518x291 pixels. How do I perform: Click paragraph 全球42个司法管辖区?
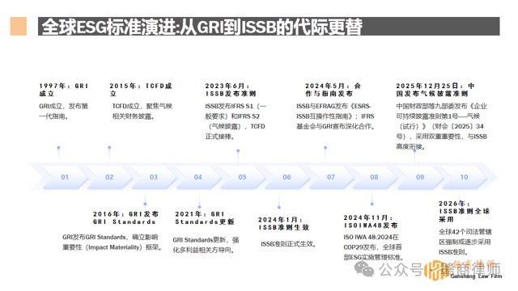pos(465,242)
